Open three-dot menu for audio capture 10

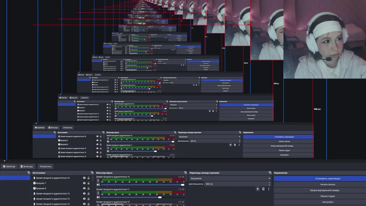98,181
